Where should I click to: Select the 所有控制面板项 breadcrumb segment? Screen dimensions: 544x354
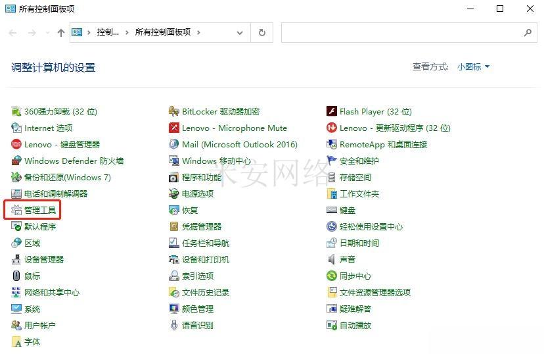click(163, 32)
